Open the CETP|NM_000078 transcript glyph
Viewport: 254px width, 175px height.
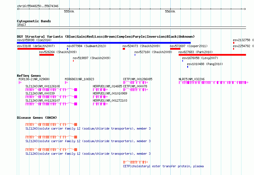click(136, 90)
